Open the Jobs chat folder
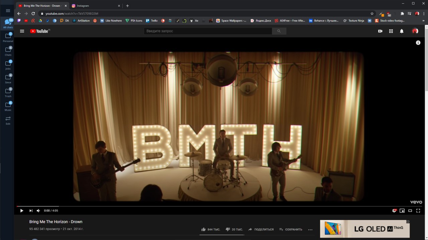This screenshot has height=240, width=428. tap(8, 65)
